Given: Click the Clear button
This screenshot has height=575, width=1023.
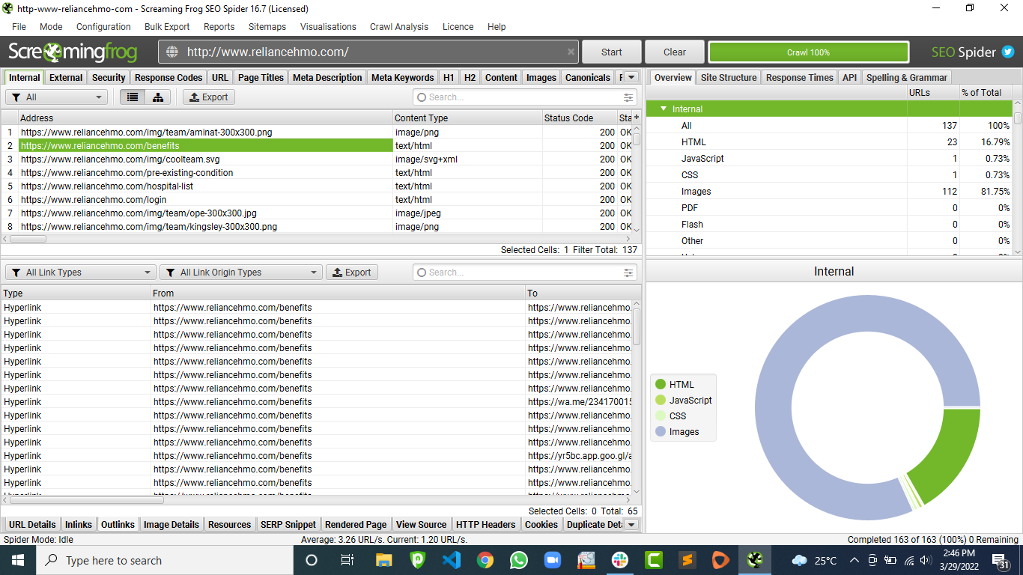Looking at the screenshot, I should click(x=675, y=52).
